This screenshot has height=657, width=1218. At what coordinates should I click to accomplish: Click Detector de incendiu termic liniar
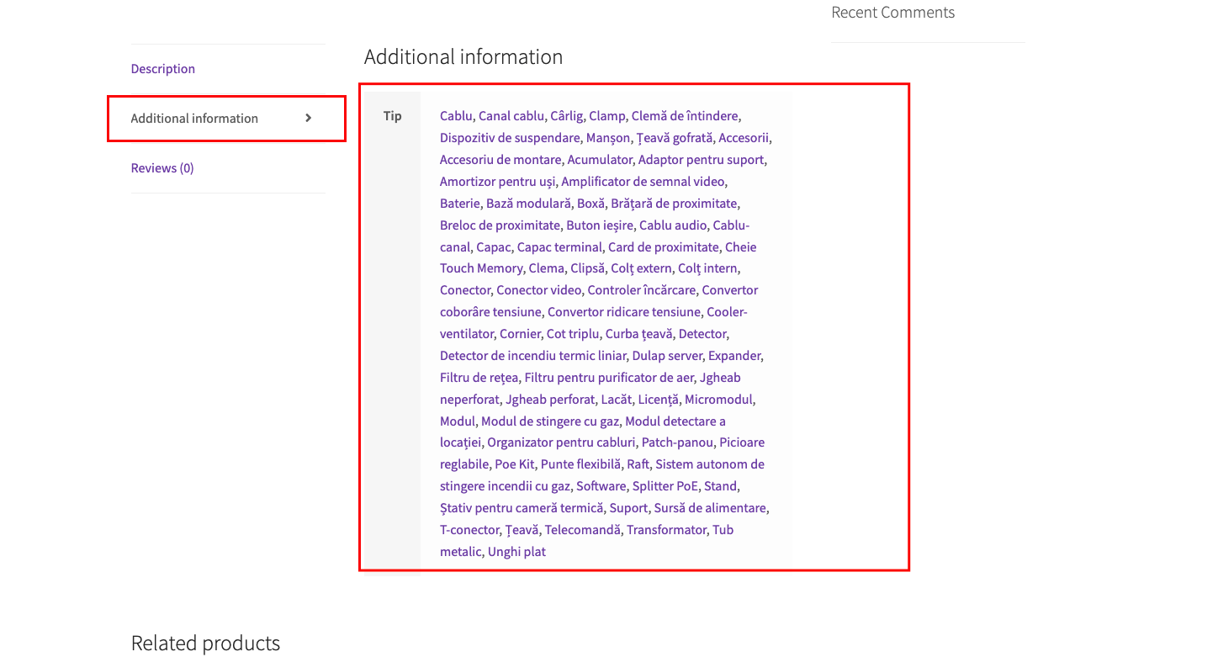(533, 356)
